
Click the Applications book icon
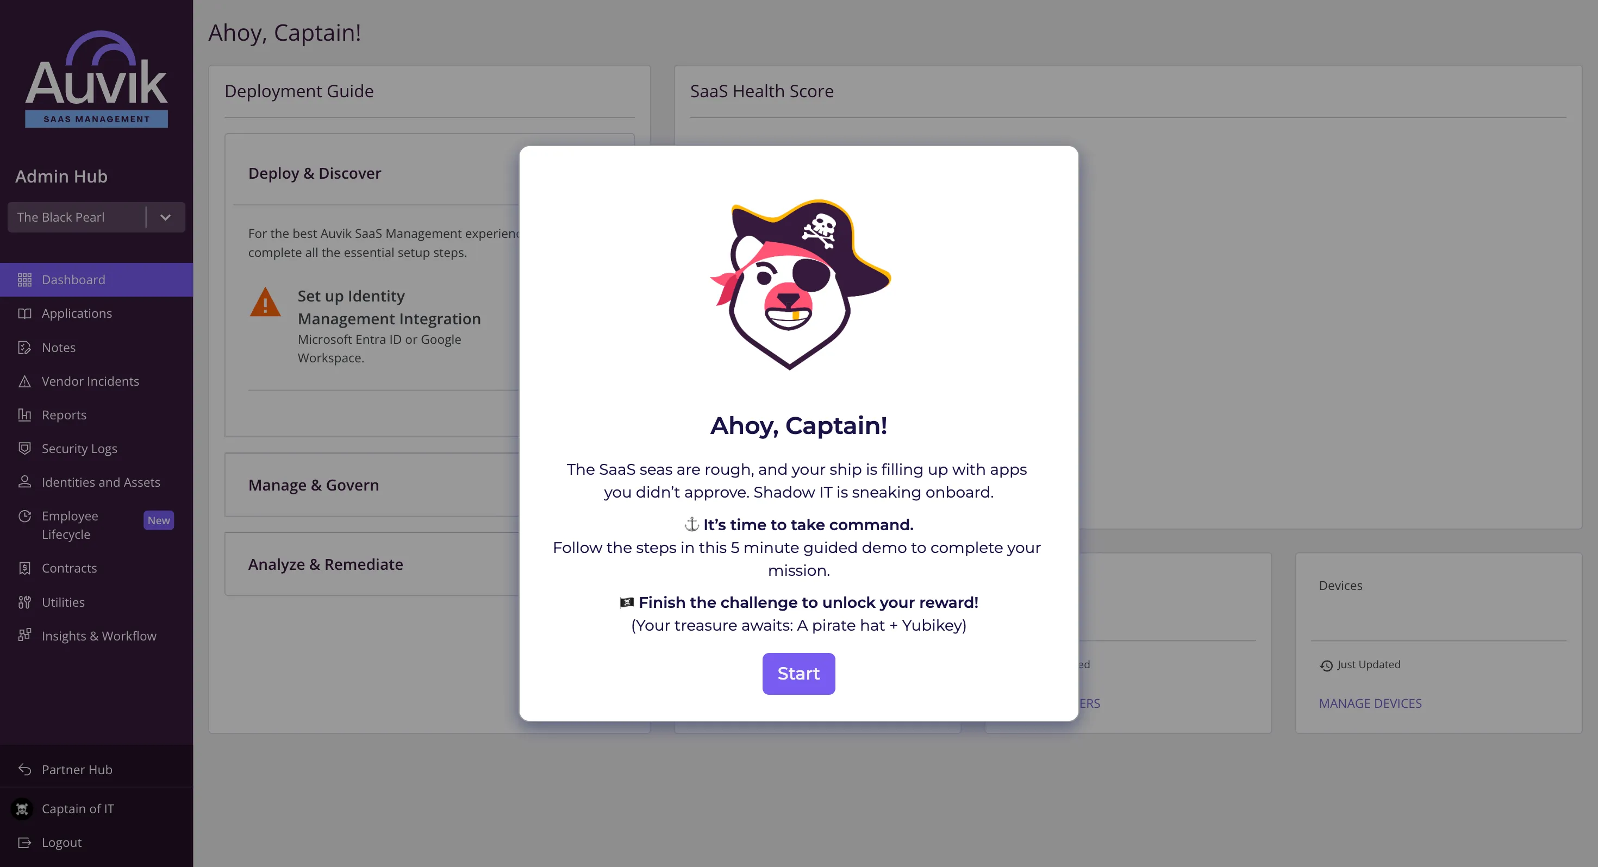tap(25, 313)
